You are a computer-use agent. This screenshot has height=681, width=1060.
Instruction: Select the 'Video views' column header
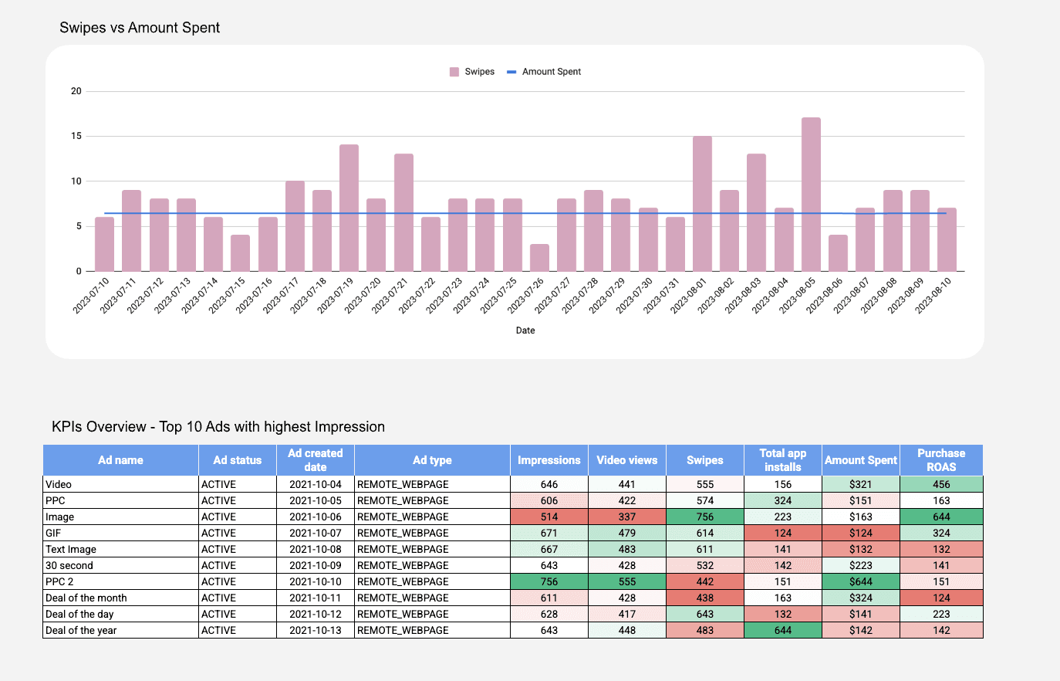(627, 460)
